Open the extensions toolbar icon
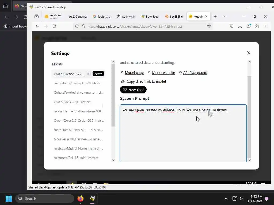This screenshot has height=205, width=274. (257, 26)
